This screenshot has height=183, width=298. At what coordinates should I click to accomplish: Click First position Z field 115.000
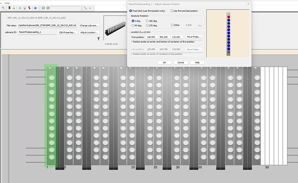[176, 37]
